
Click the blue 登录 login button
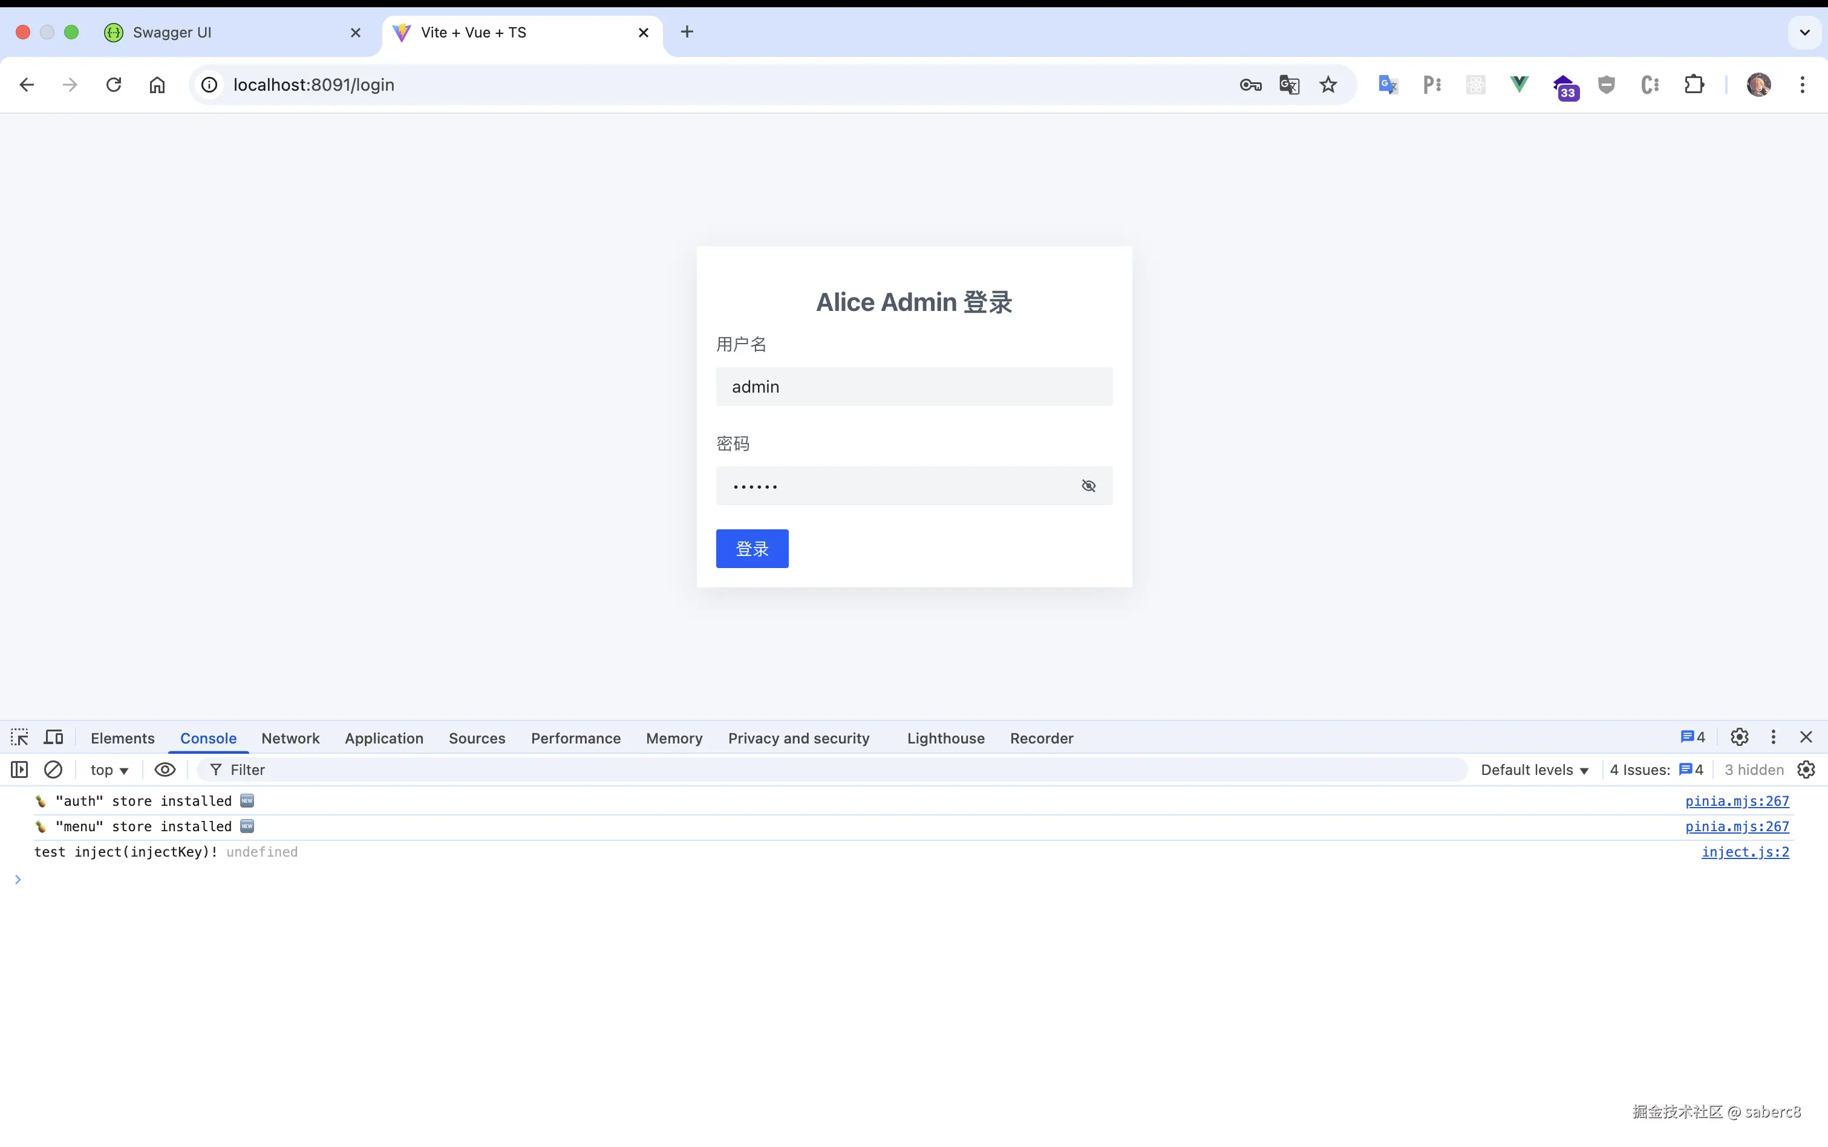(752, 549)
